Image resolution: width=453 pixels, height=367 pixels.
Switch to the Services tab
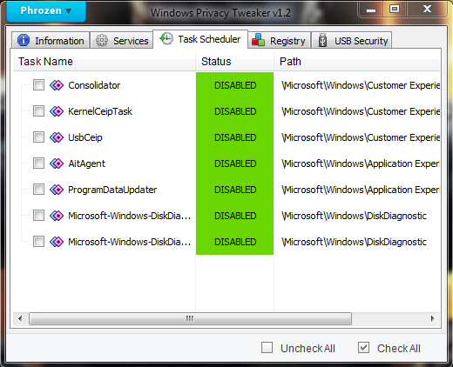(x=122, y=41)
